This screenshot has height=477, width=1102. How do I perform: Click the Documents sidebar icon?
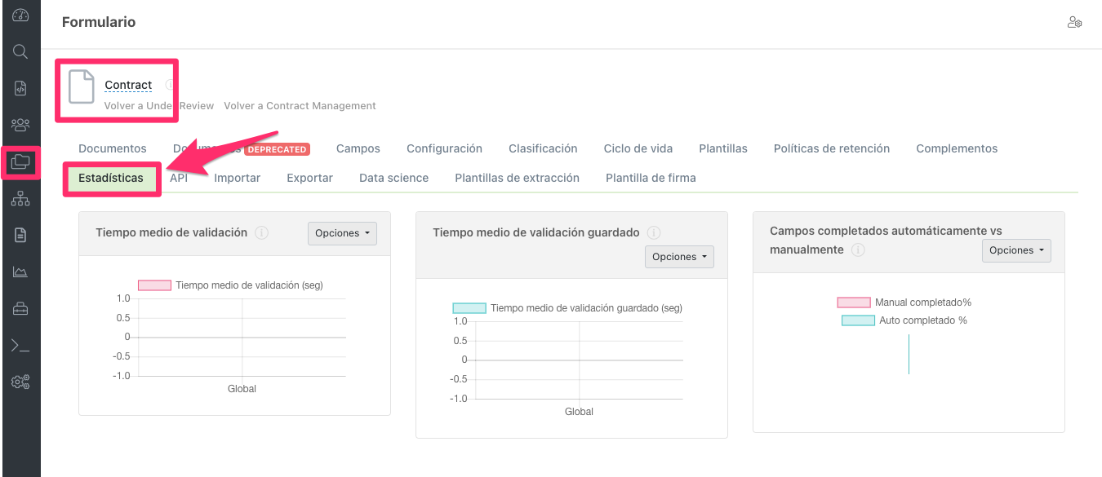point(20,234)
